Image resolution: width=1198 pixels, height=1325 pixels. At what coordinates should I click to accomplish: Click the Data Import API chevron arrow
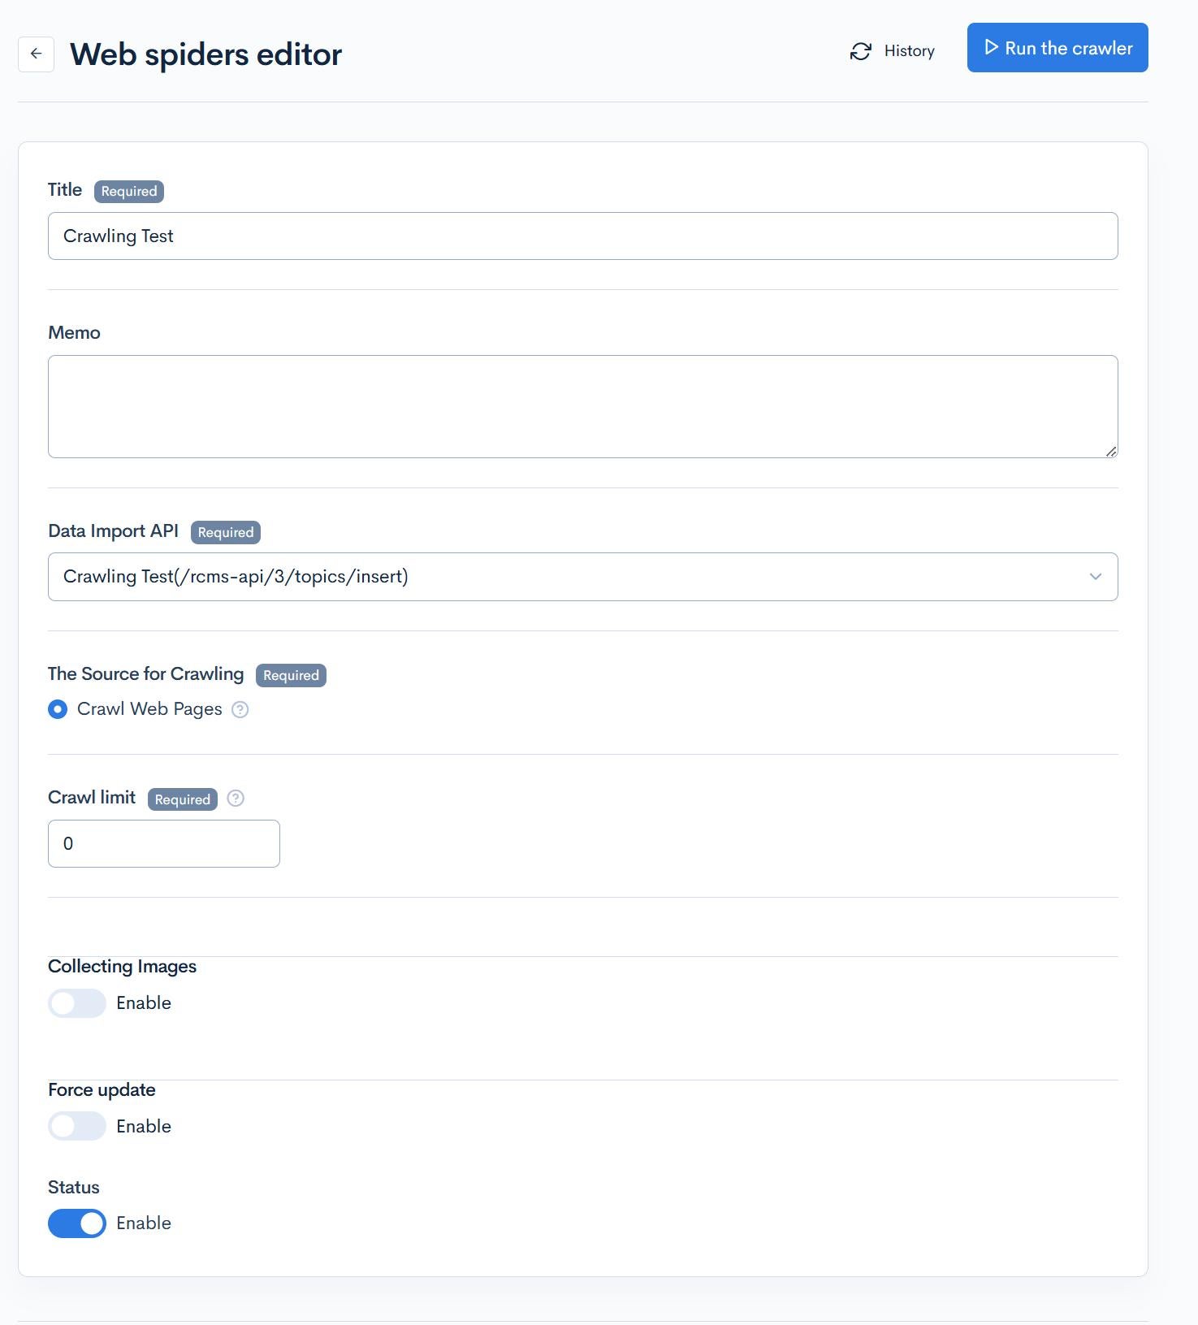(1095, 577)
